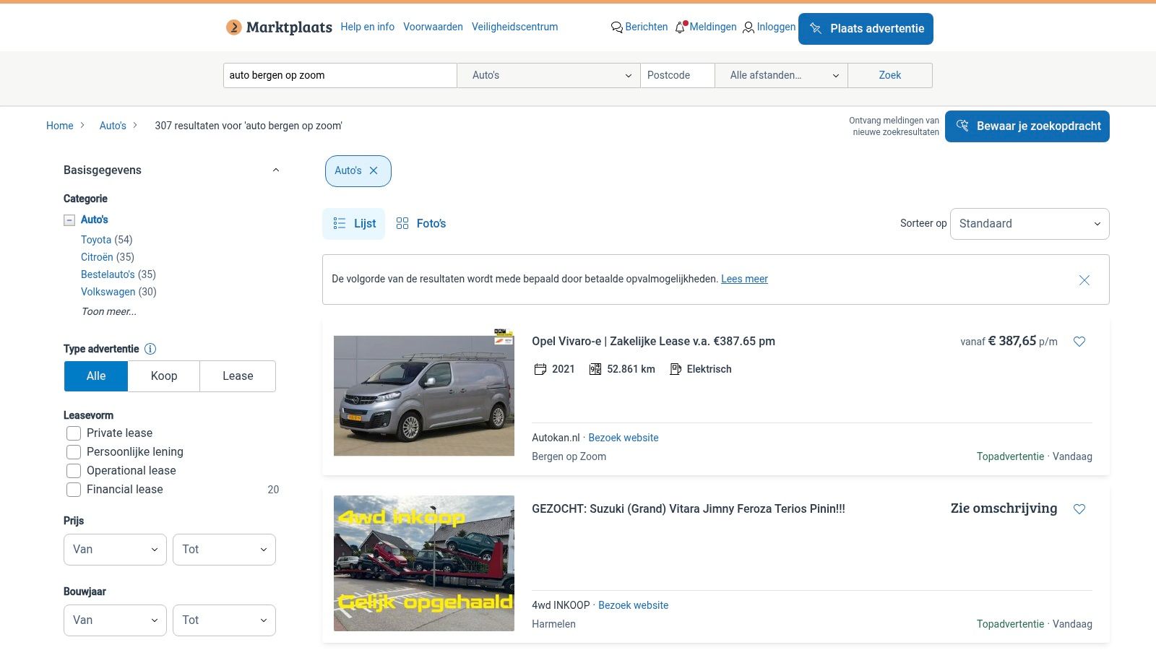Open the Lees meer link

[x=744, y=279]
